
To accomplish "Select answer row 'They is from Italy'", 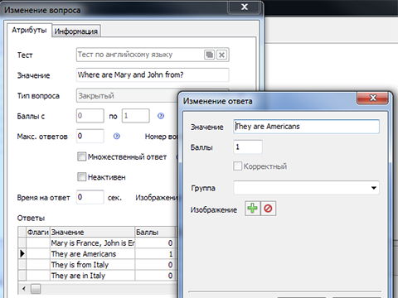I will [97, 265].
